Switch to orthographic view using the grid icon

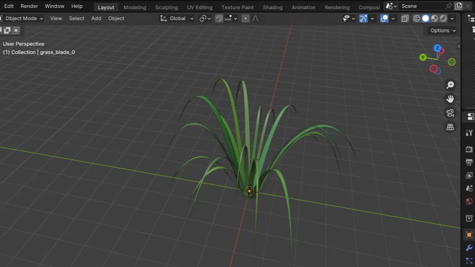point(450,127)
